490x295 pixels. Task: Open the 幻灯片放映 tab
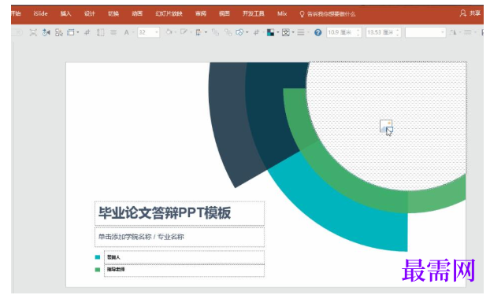click(169, 13)
